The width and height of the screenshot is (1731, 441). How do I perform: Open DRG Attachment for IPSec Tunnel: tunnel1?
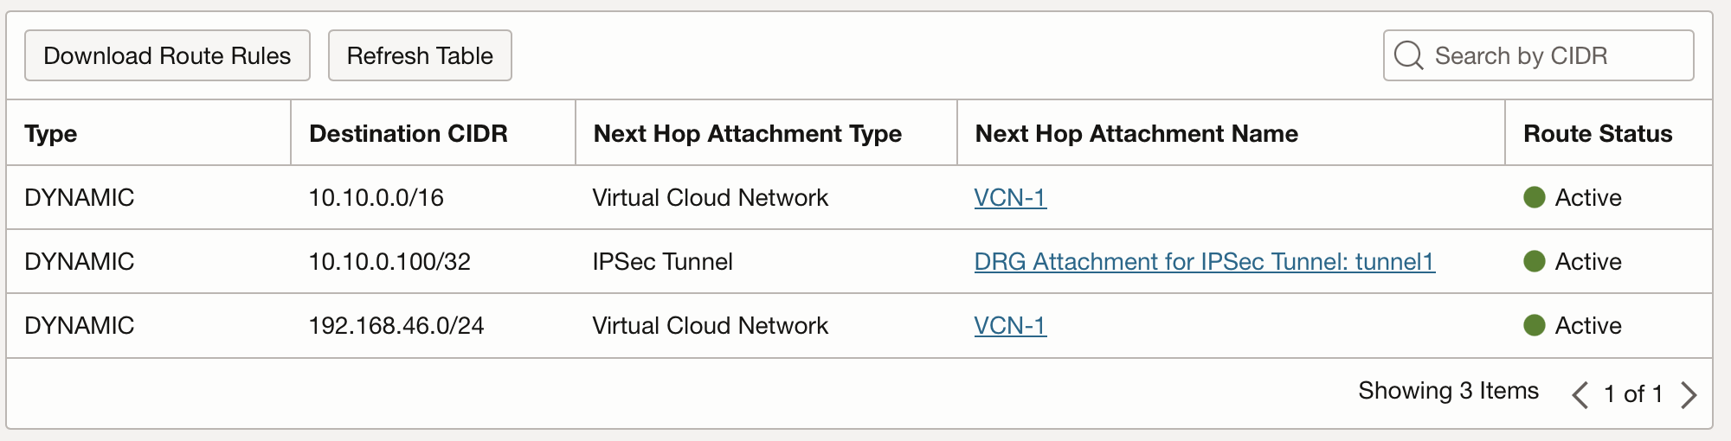pyautogui.click(x=1204, y=262)
